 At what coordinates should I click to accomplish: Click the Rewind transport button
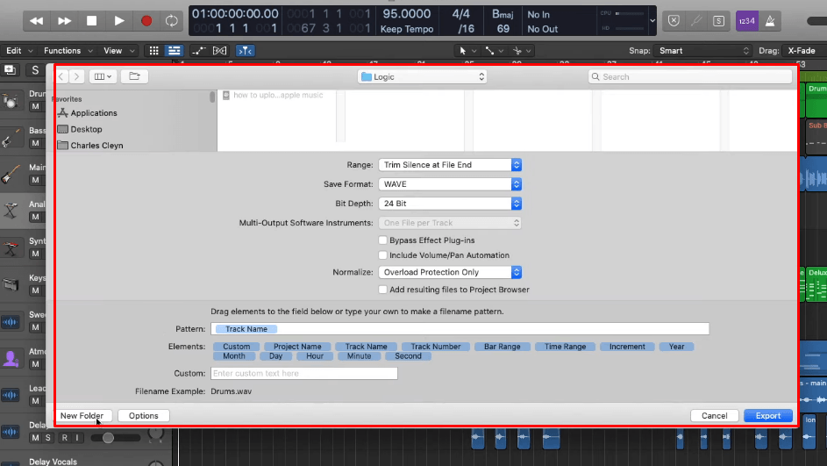[36, 20]
